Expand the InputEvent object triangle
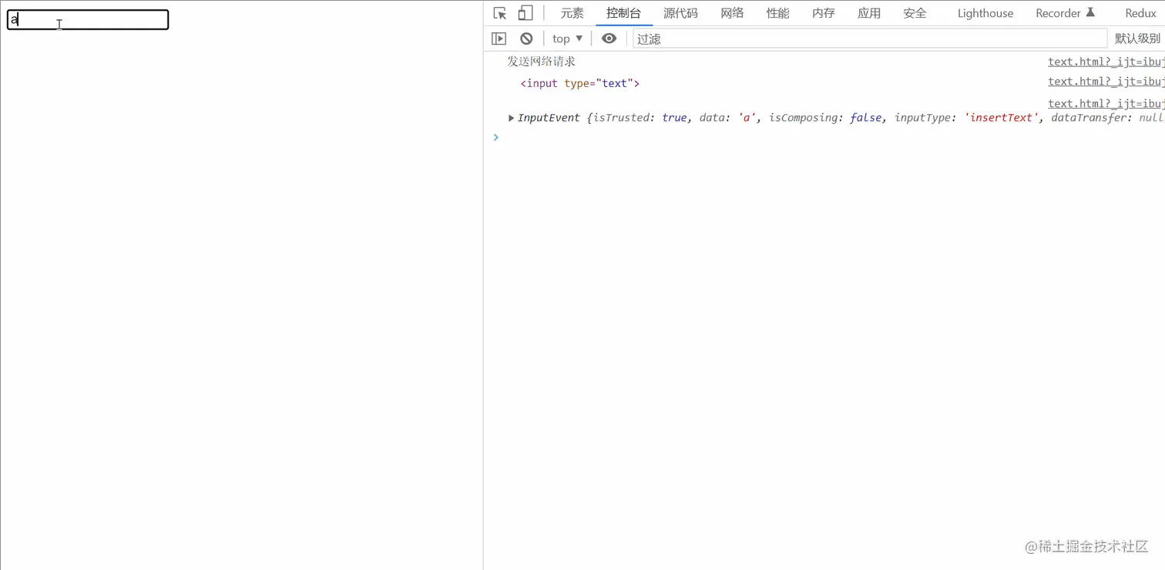1165x570 pixels. tap(511, 118)
